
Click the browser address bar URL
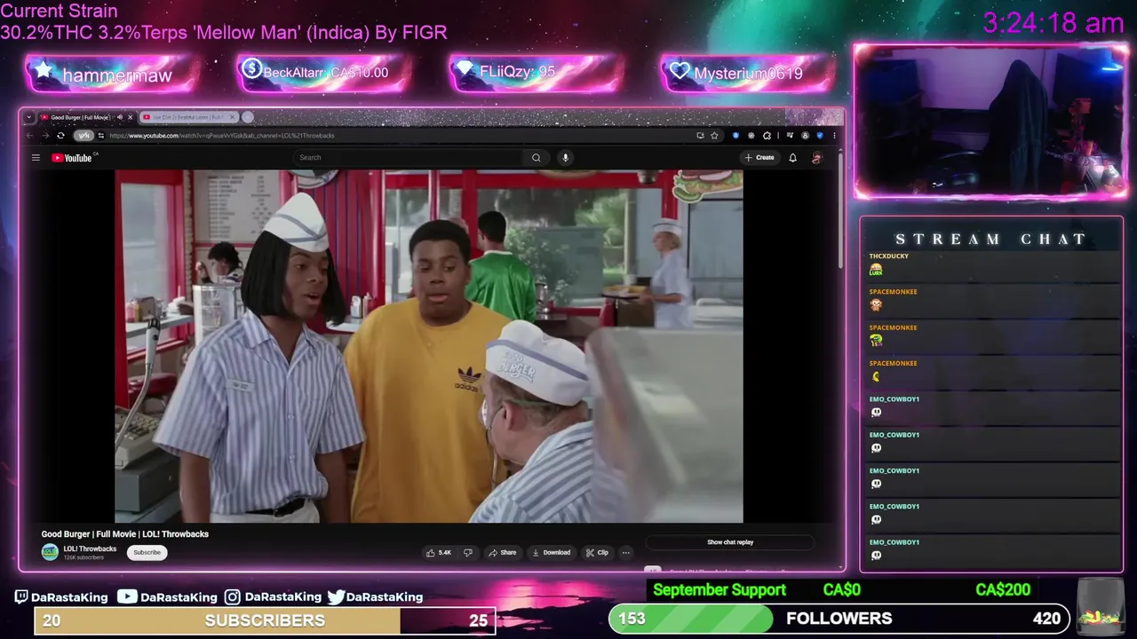coord(222,136)
